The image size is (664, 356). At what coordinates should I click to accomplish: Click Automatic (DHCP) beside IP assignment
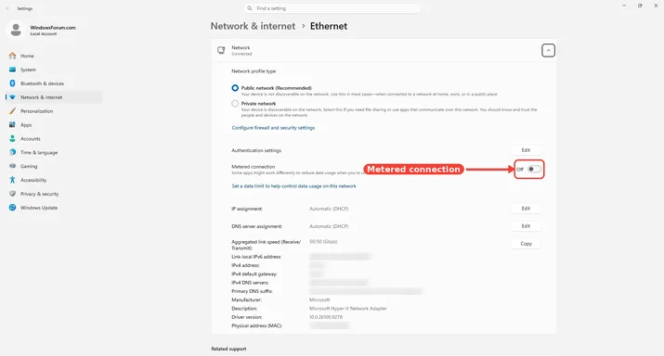tap(329, 209)
